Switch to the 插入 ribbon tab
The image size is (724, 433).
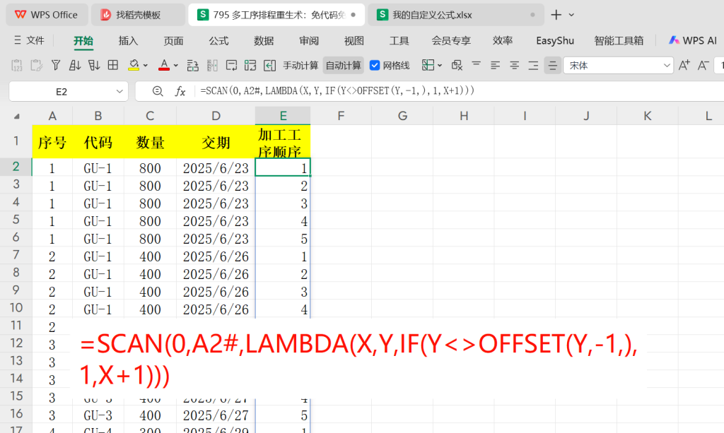pyautogui.click(x=129, y=40)
